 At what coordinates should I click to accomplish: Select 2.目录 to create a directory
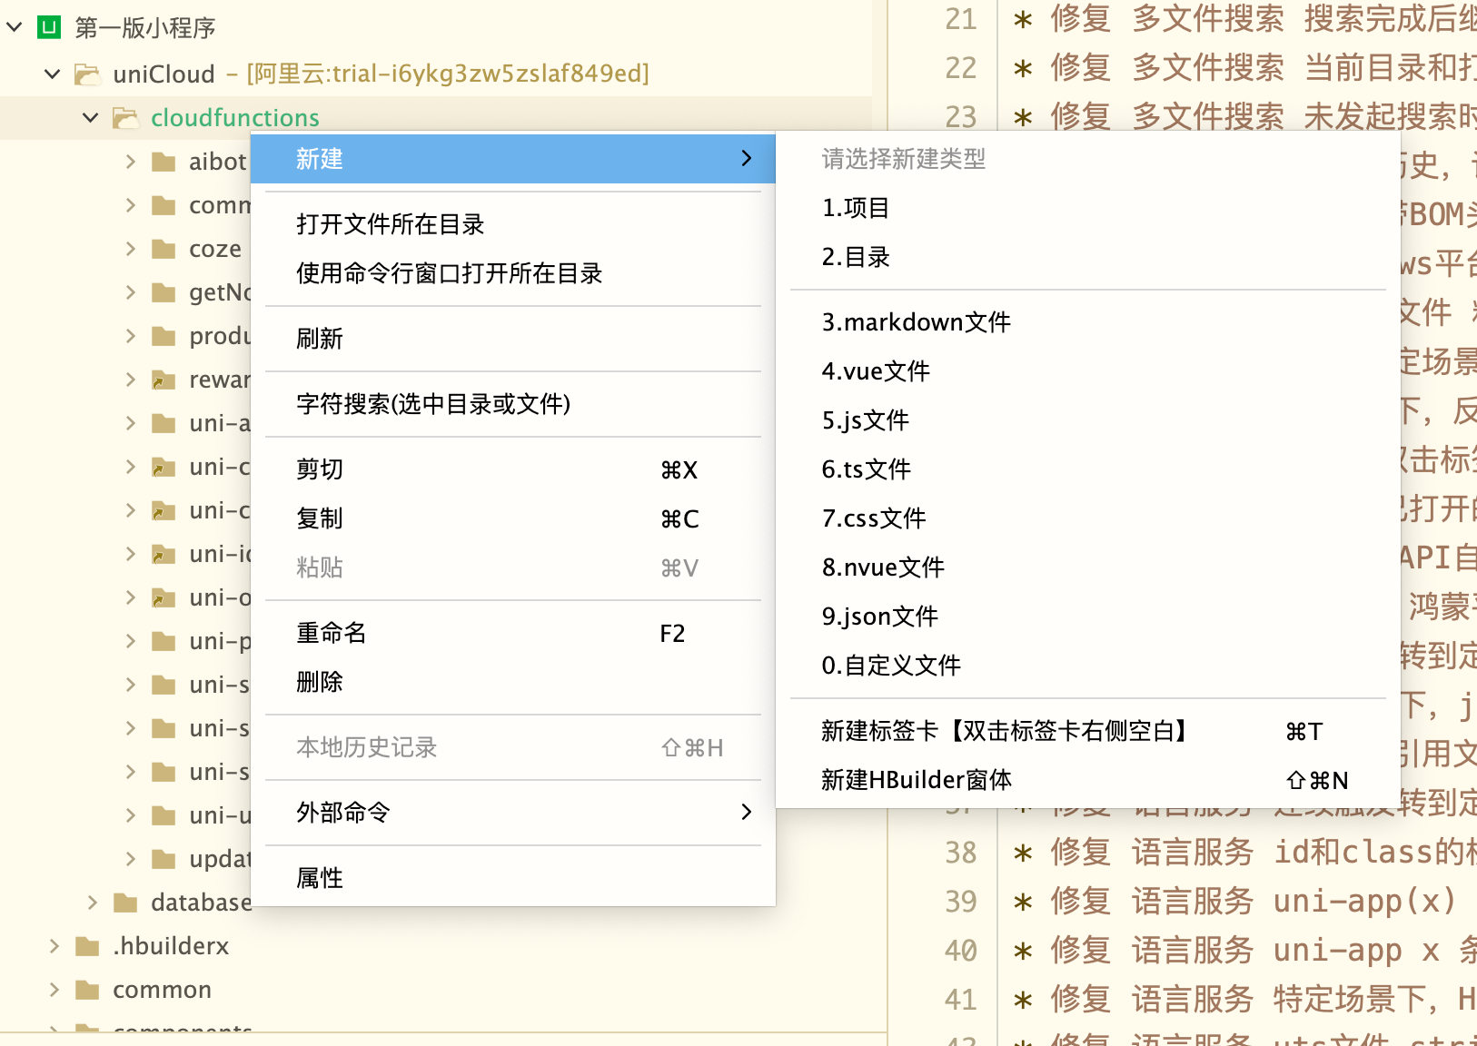pos(856,257)
